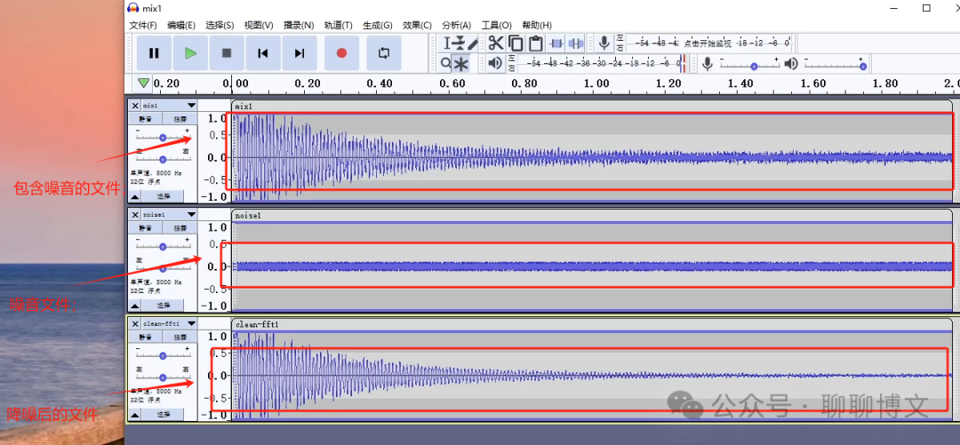
Task: Start playback with the green Play button
Action: (x=190, y=53)
